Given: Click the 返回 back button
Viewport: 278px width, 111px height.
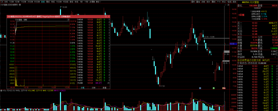Looking at the screenshot, I should pyautogui.click(x=234, y=2).
